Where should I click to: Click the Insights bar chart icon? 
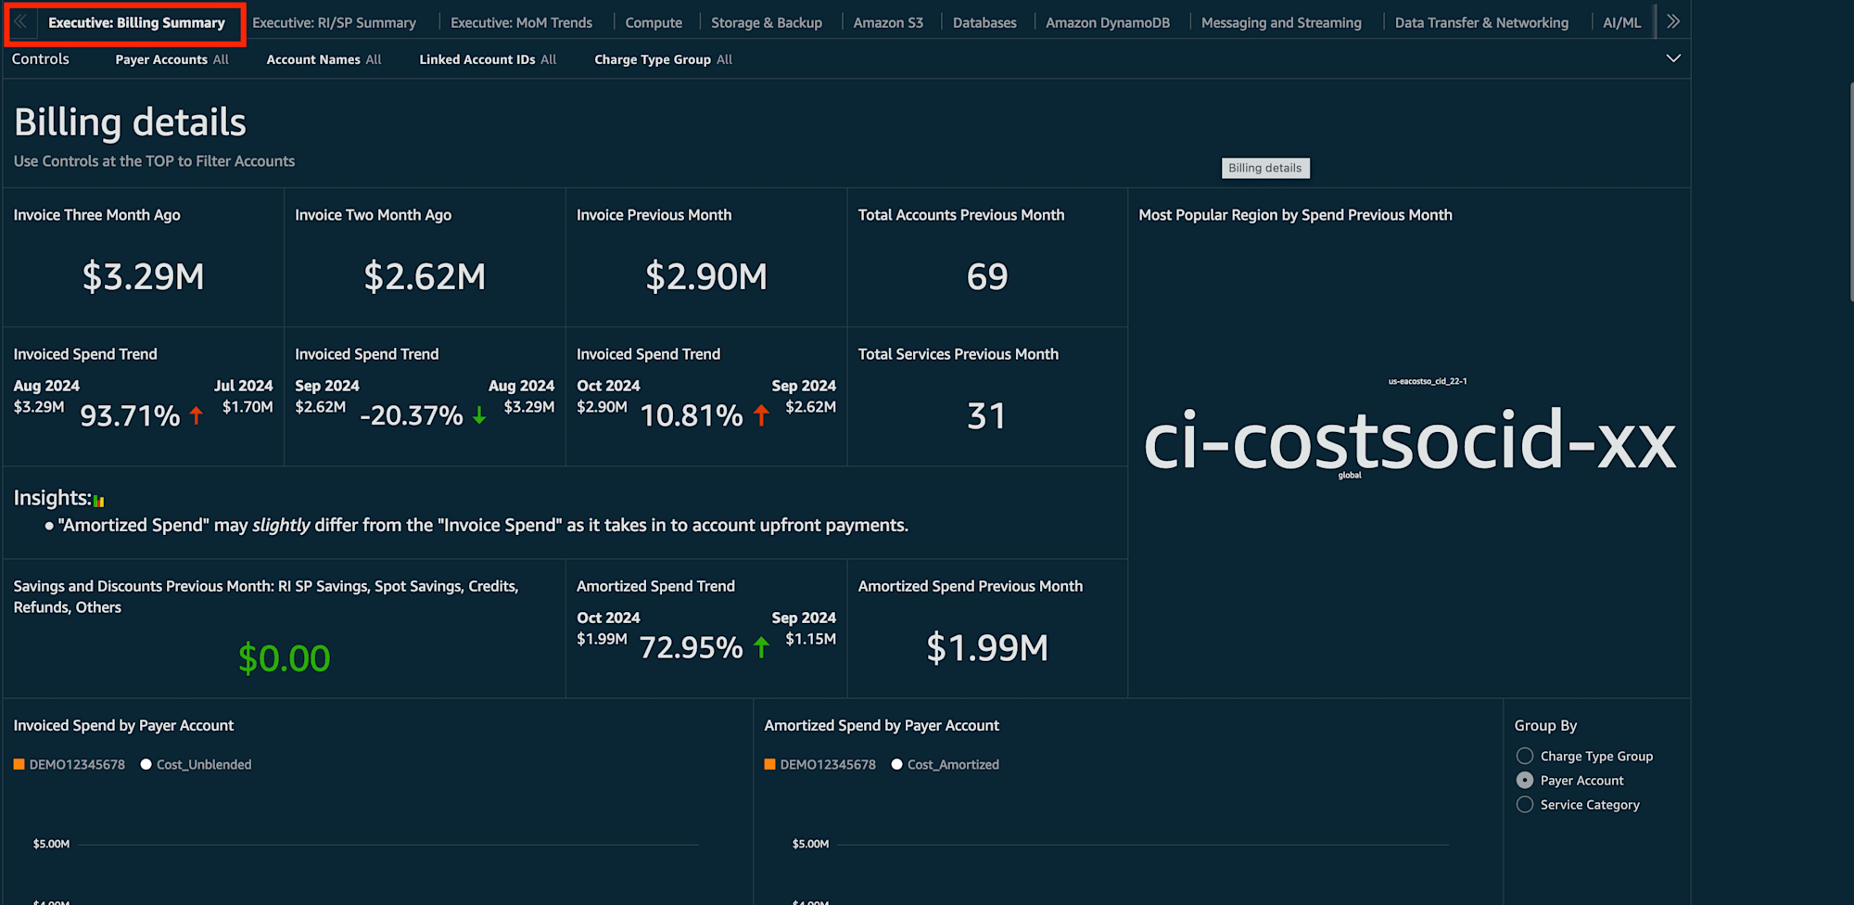point(99,501)
